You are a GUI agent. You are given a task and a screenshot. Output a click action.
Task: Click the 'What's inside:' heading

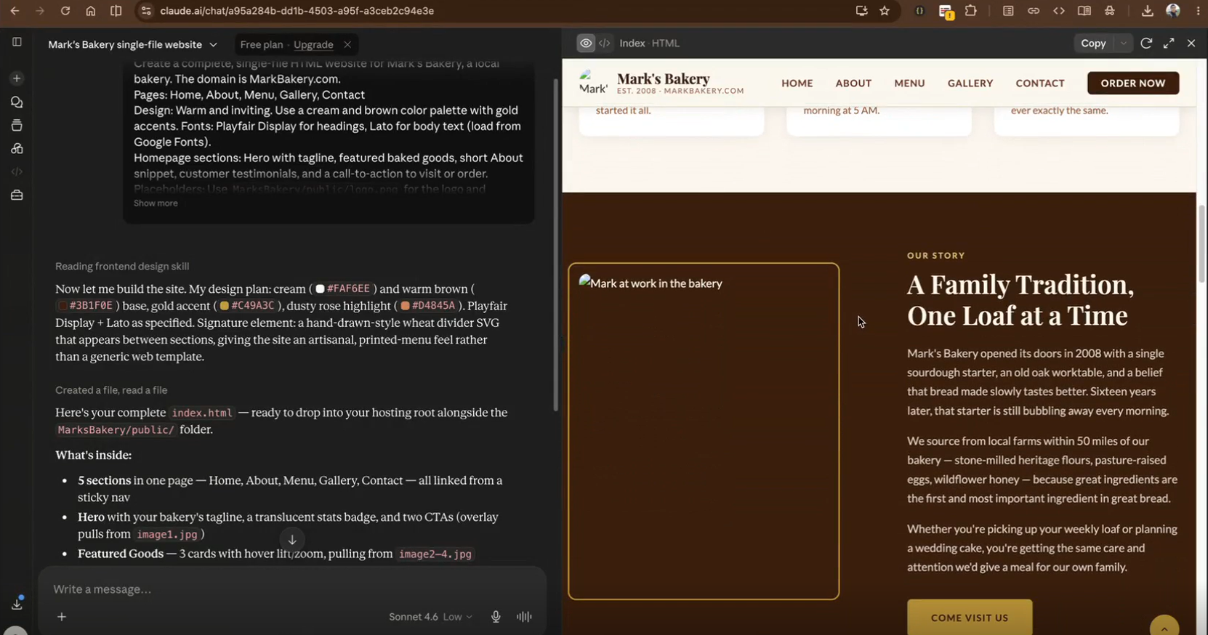coord(94,456)
